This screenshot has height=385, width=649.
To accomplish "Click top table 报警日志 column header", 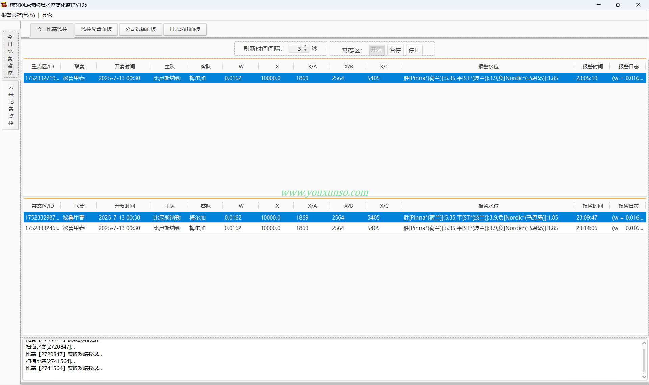I will click(x=628, y=67).
